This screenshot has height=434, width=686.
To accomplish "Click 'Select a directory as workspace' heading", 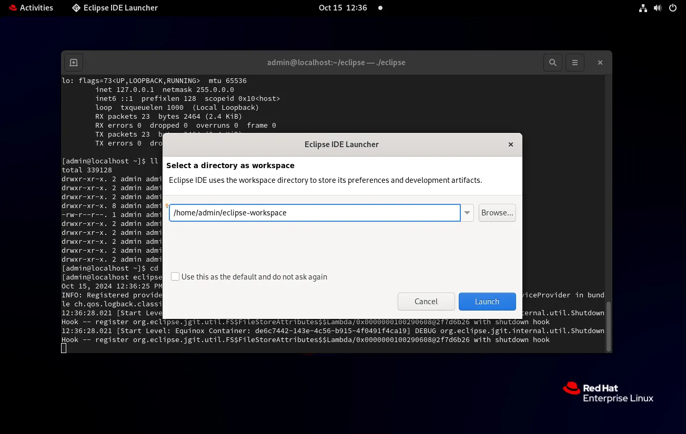I will coord(230,166).
